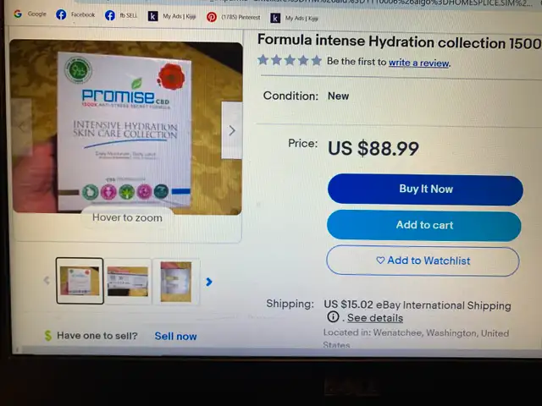Image resolution: width=542 pixels, height=406 pixels.
Task: Go to previous product image with left arrow
Action: click(22, 128)
